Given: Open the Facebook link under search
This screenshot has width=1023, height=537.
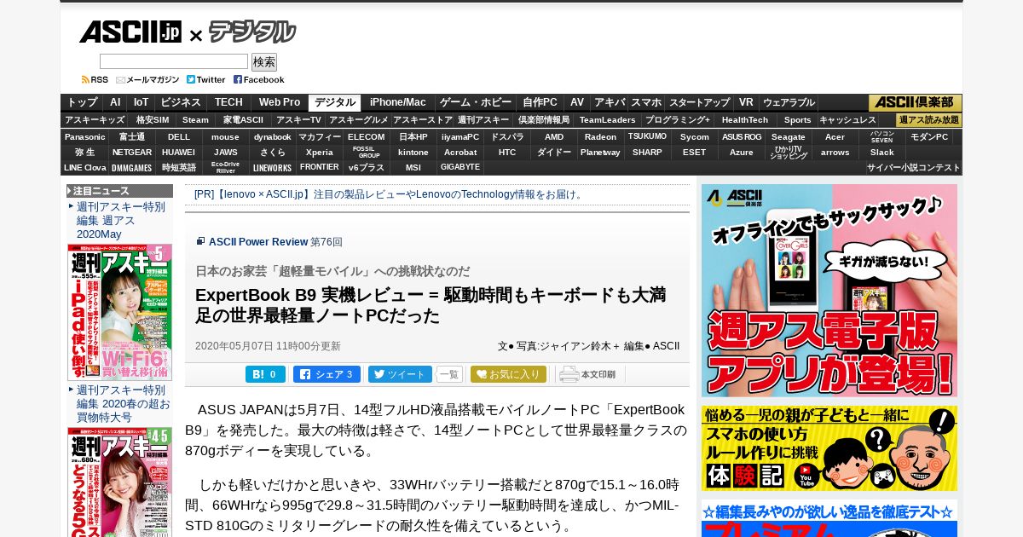Looking at the screenshot, I should coord(259,79).
